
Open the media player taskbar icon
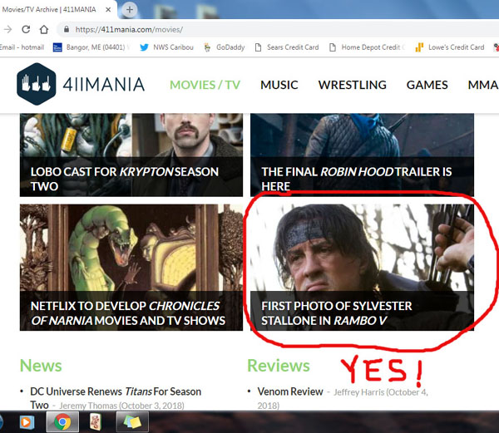click(x=27, y=422)
